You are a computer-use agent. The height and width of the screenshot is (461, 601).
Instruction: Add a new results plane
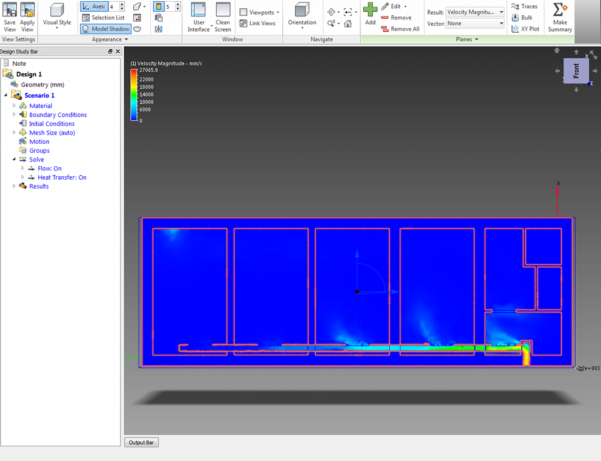click(370, 15)
